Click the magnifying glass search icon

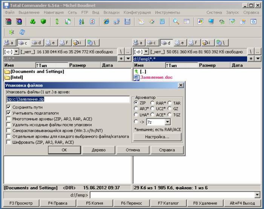point(176,22)
